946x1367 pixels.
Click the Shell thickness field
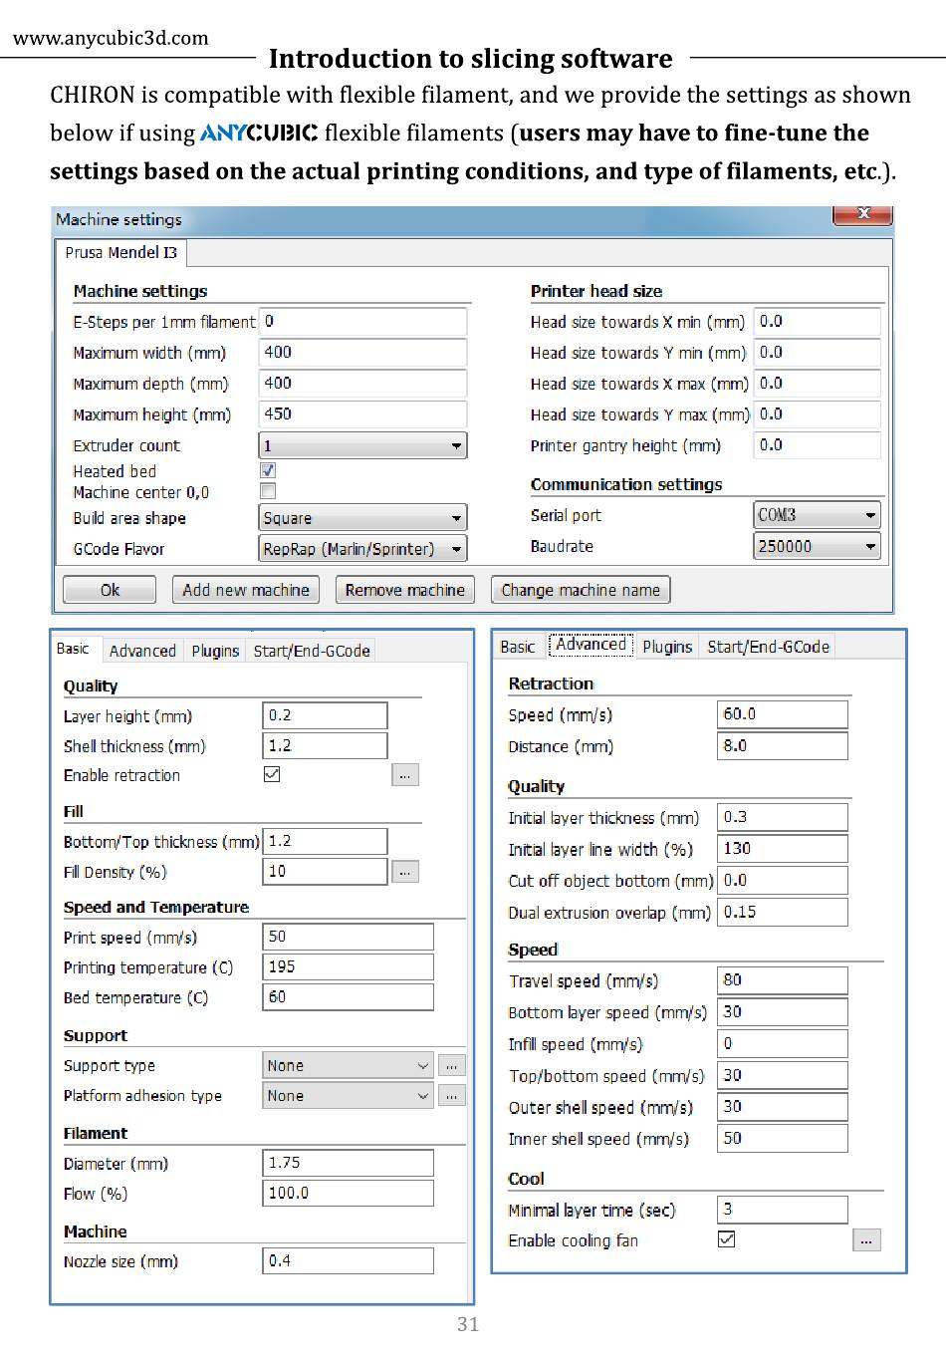click(325, 745)
